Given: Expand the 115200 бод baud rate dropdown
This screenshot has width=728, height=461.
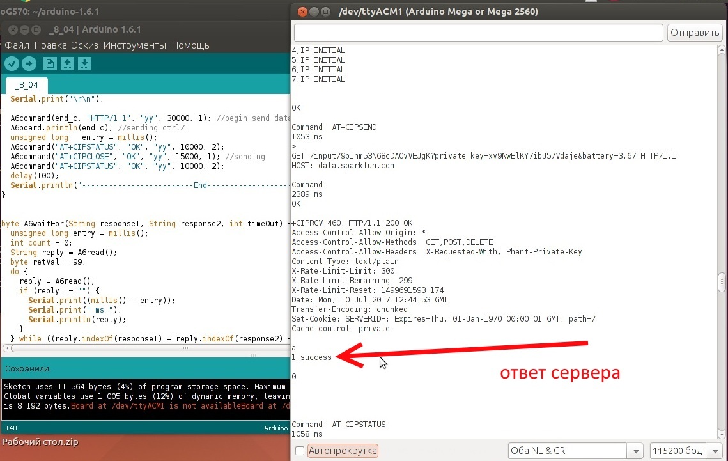Looking at the screenshot, I should coord(686,451).
